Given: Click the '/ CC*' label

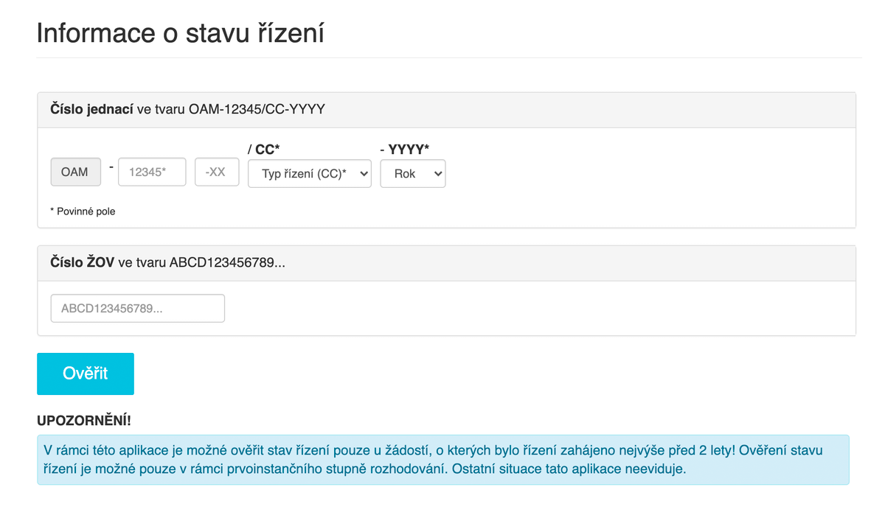Looking at the screenshot, I should 263,150.
